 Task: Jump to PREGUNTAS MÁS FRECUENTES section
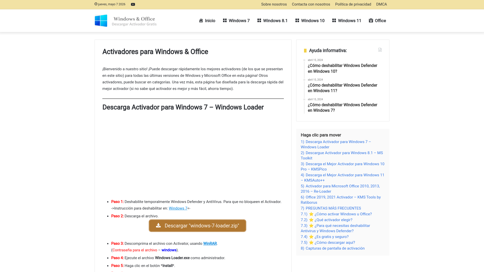point(331,208)
